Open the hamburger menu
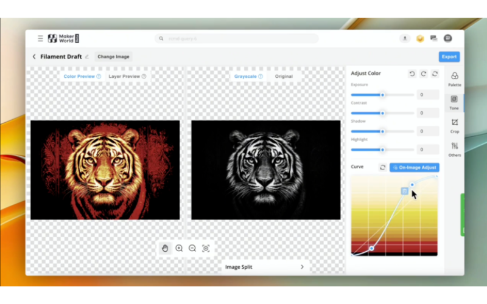This screenshot has height=304, width=487. tap(40, 38)
